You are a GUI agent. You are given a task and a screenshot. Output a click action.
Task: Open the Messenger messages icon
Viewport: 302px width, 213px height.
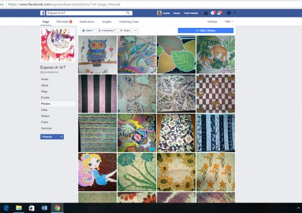[213, 13]
